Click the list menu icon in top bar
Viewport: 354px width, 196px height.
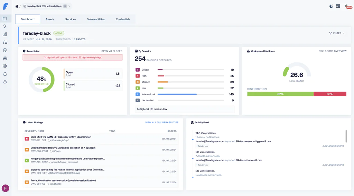pos(338,6)
